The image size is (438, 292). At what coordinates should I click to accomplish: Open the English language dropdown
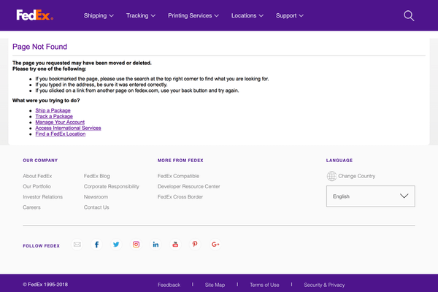click(370, 196)
